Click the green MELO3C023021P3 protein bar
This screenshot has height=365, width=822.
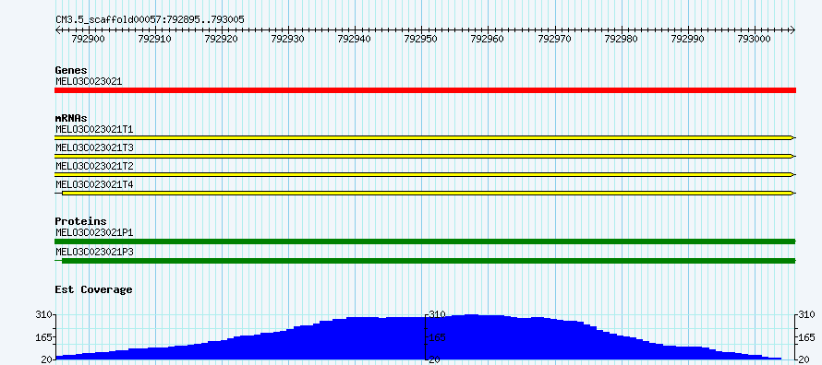coord(425,261)
